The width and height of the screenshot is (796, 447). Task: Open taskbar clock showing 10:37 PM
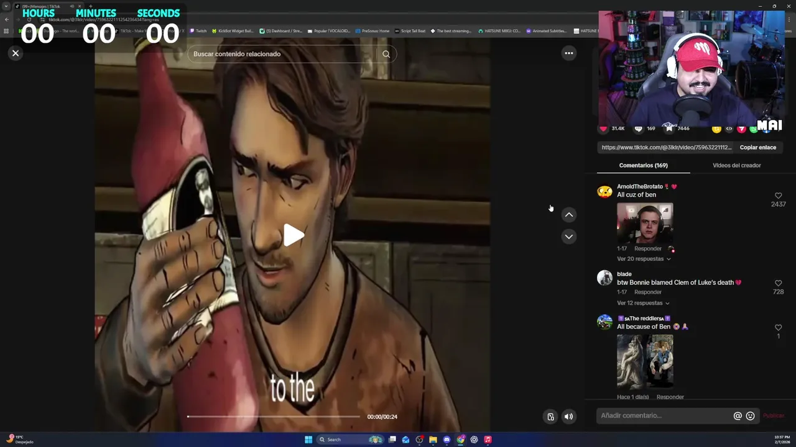click(x=782, y=440)
